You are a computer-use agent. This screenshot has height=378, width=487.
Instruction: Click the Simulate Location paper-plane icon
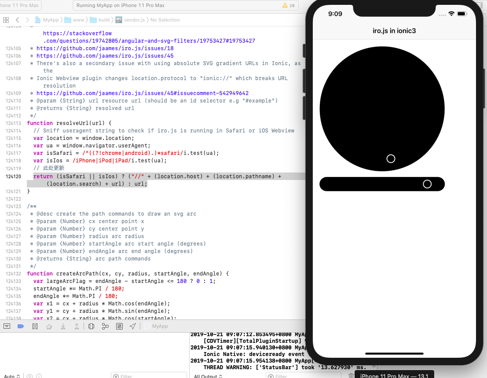click(132, 326)
